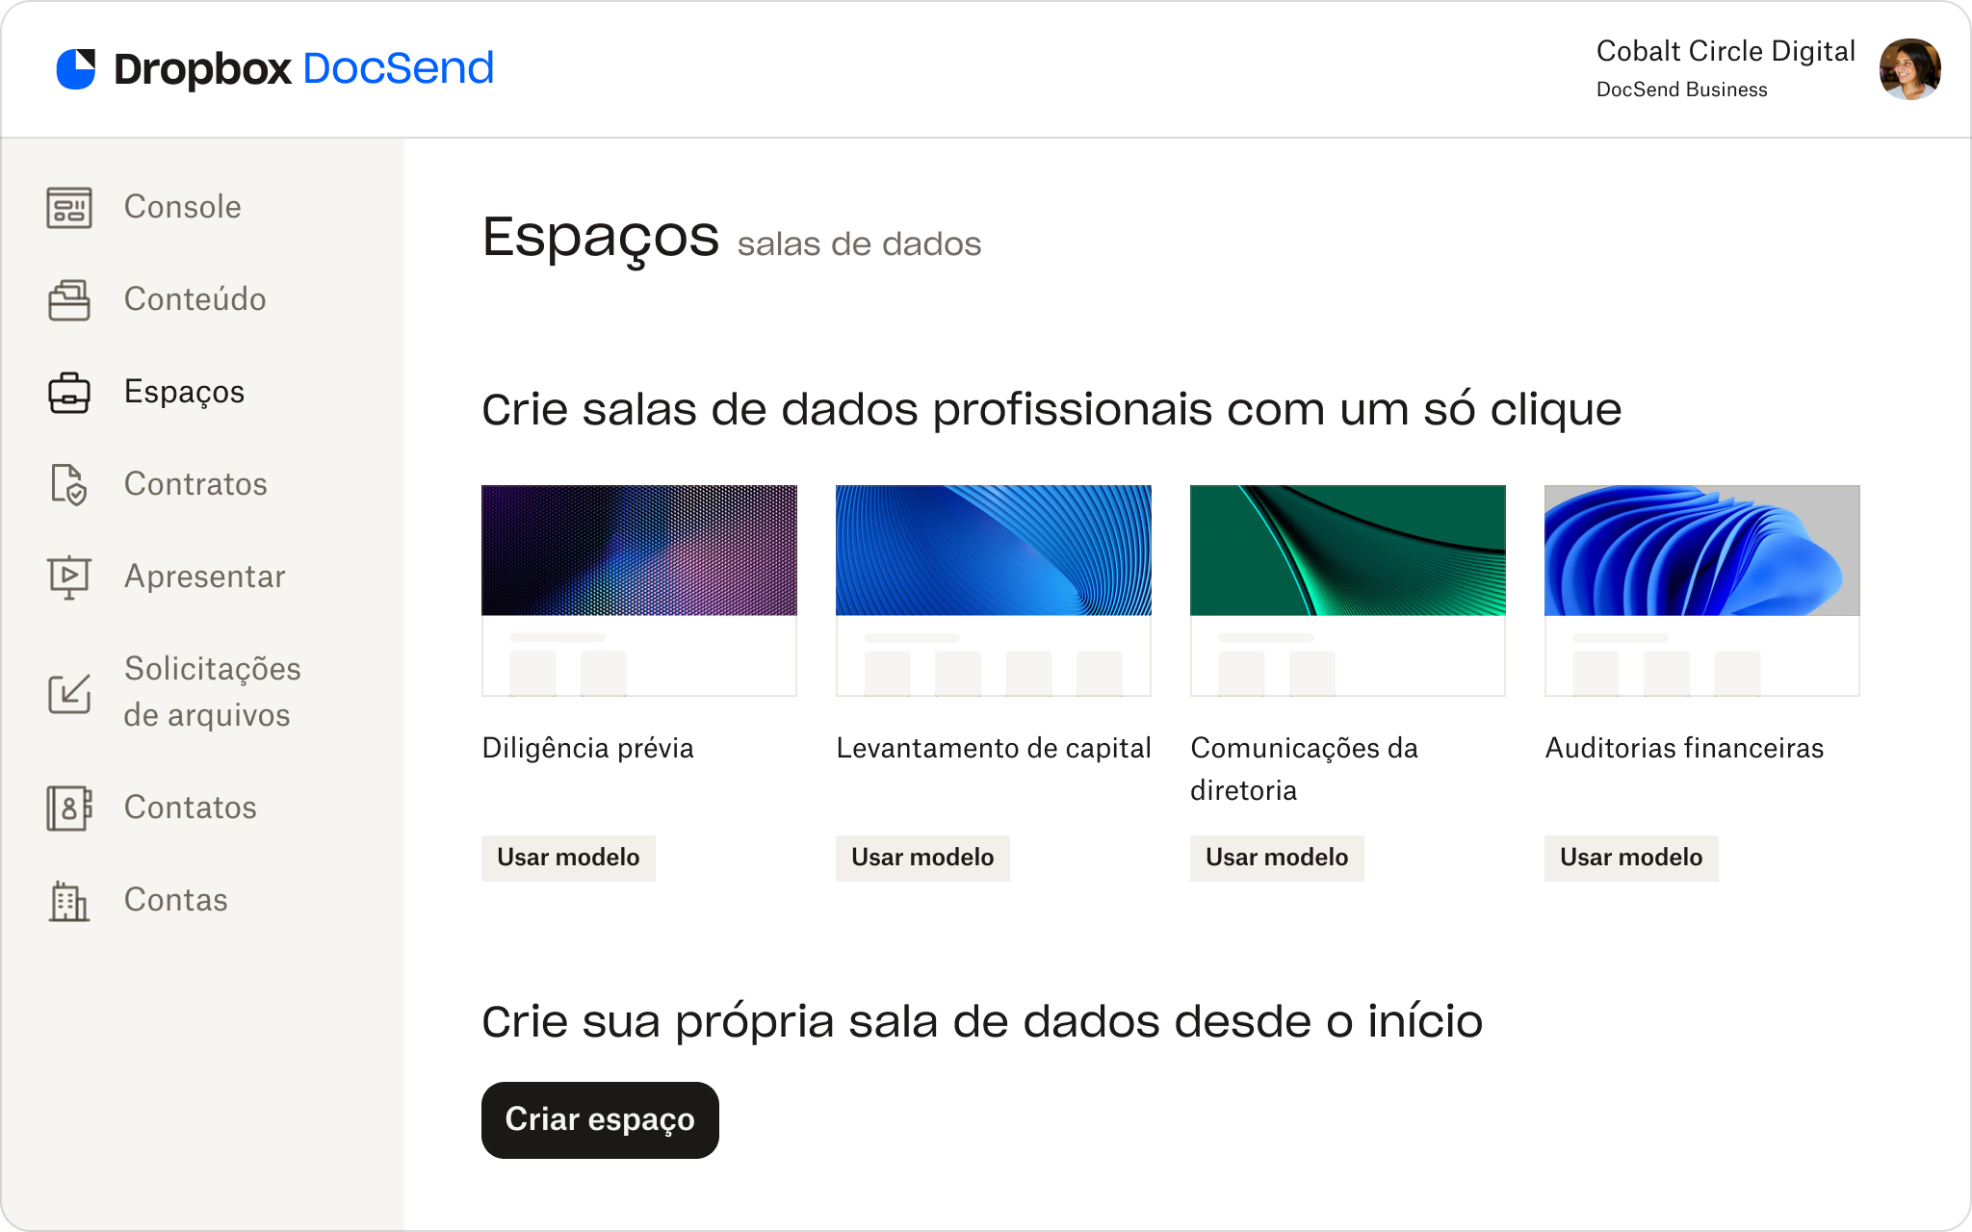Select the Contatos icon
The width and height of the screenshot is (1972, 1232).
[66, 808]
